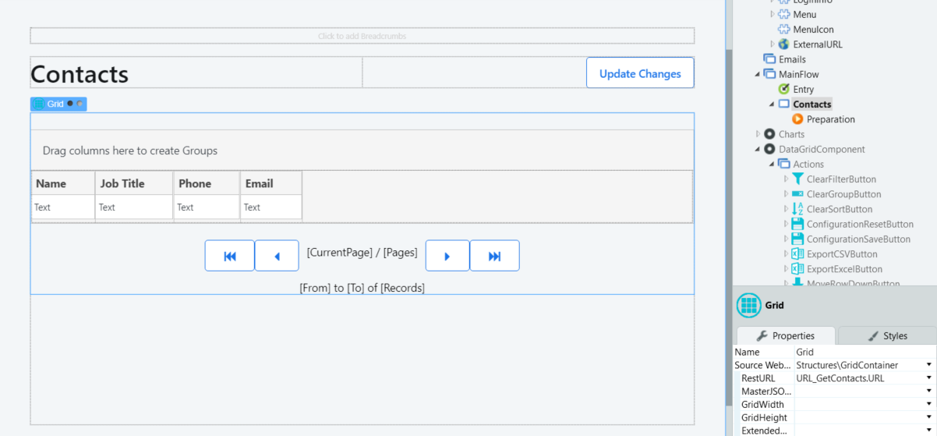The image size is (937, 436).
Task: Switch to the Properties tab
Action: (785, 335)
